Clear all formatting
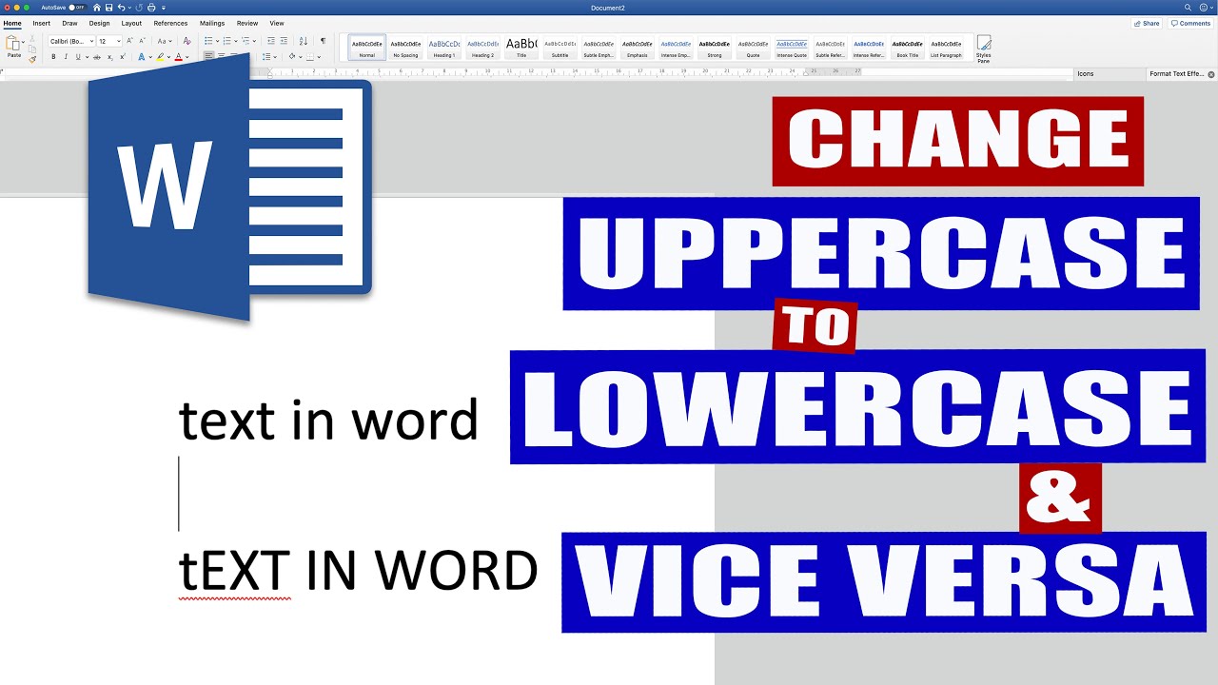This screenshot has width=1218, height=685. (x=187, y=41)
